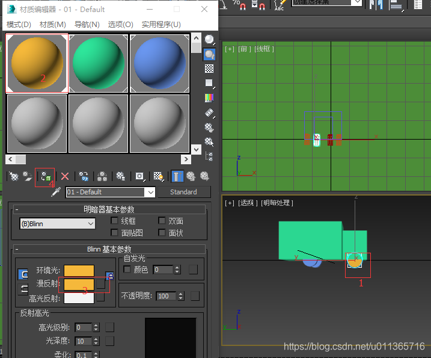Click Get Material icon
Screen dimensions: 431x358
[x=13, y=176]
